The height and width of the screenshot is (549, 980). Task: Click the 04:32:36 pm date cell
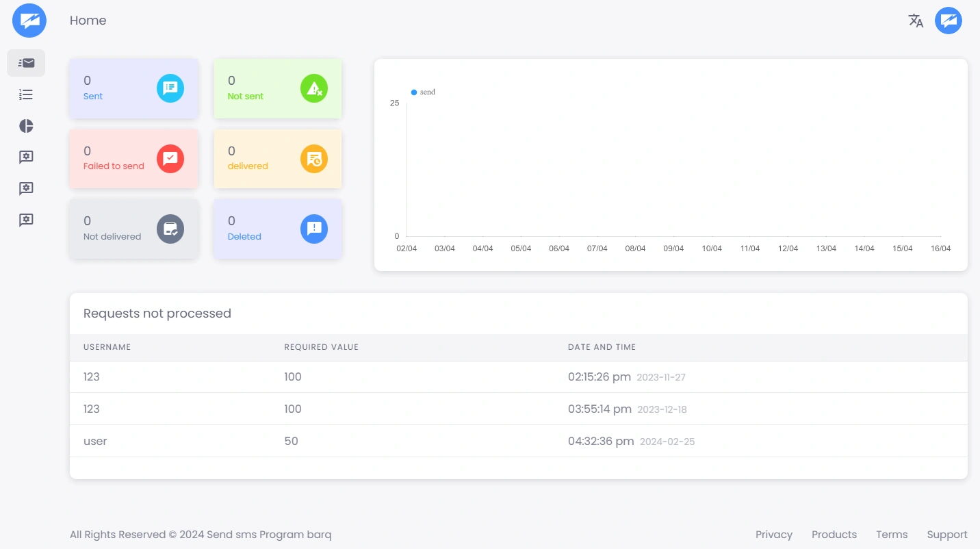coord(631,442)
